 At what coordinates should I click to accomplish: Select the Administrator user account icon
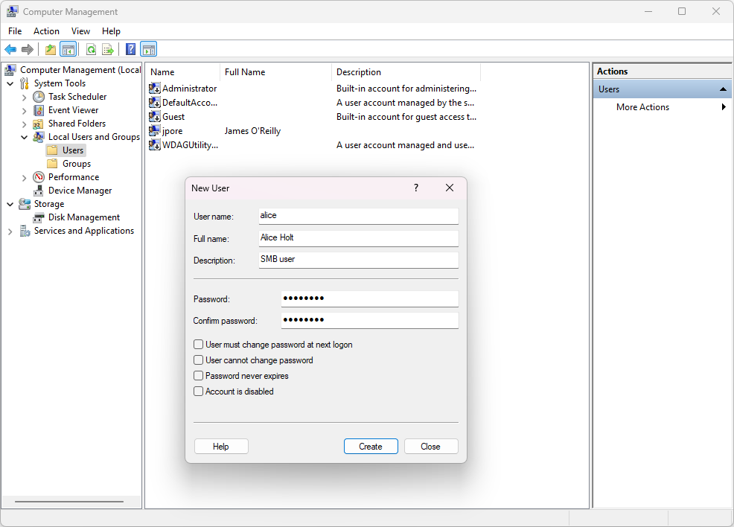point(155,89)
